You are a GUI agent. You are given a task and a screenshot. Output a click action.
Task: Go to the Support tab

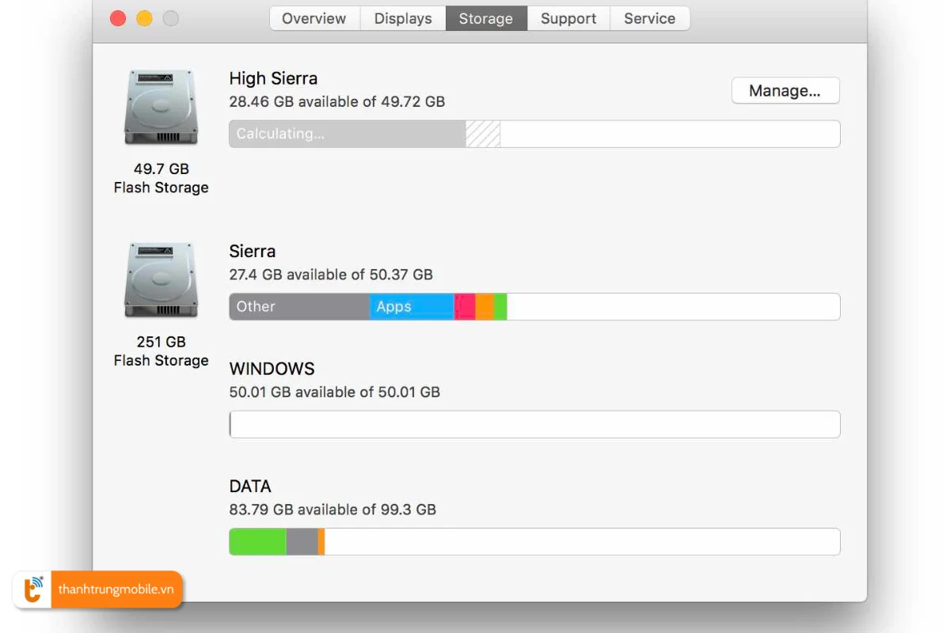coord(568,18)
